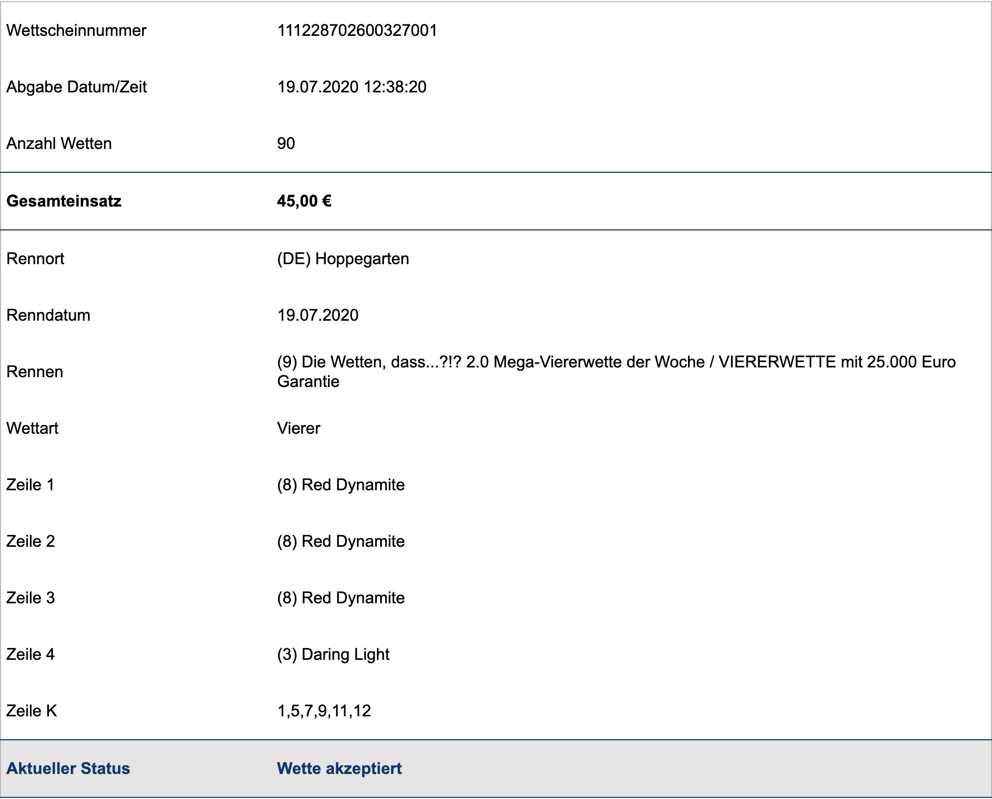Click the Renndatum label
Viewport: 992px width, 799px height.
(48, 315)
